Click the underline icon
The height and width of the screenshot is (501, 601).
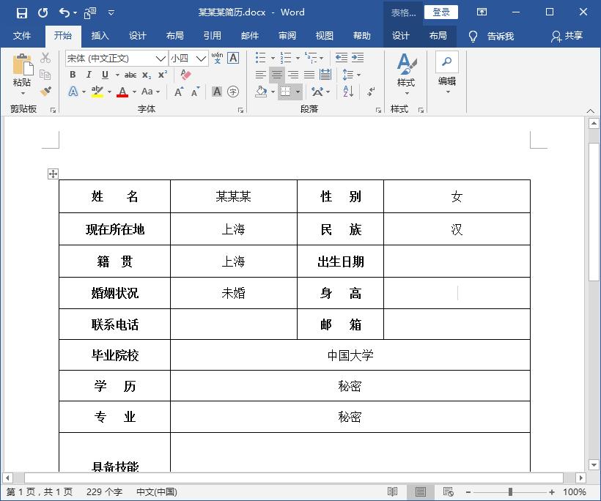coord(106,75)
